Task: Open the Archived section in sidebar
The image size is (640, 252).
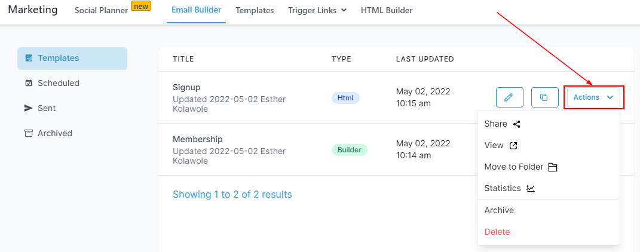Action: pos(55,133)
